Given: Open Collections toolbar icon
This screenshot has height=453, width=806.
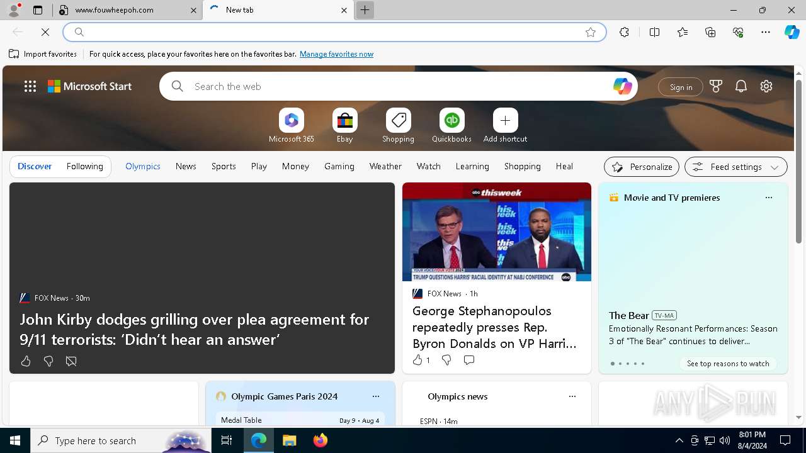Looking at the screenshot, I should [710, 32].
